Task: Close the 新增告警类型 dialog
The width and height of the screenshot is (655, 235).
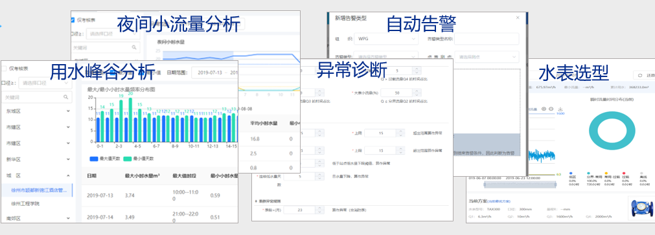Action: pyautogui.click(x=518, y=17)
